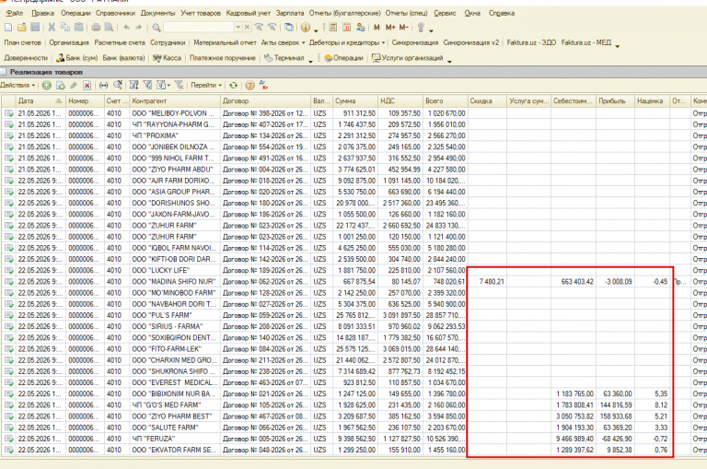Open the filter history dropdown arrow
This screenshot has width=707, height=469.
[168, 85]
